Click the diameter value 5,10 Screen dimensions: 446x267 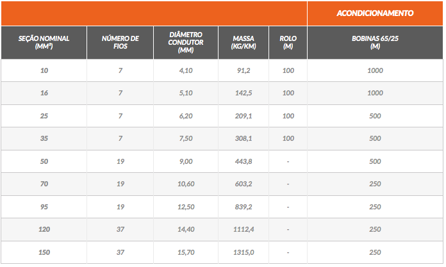(186, 93)
